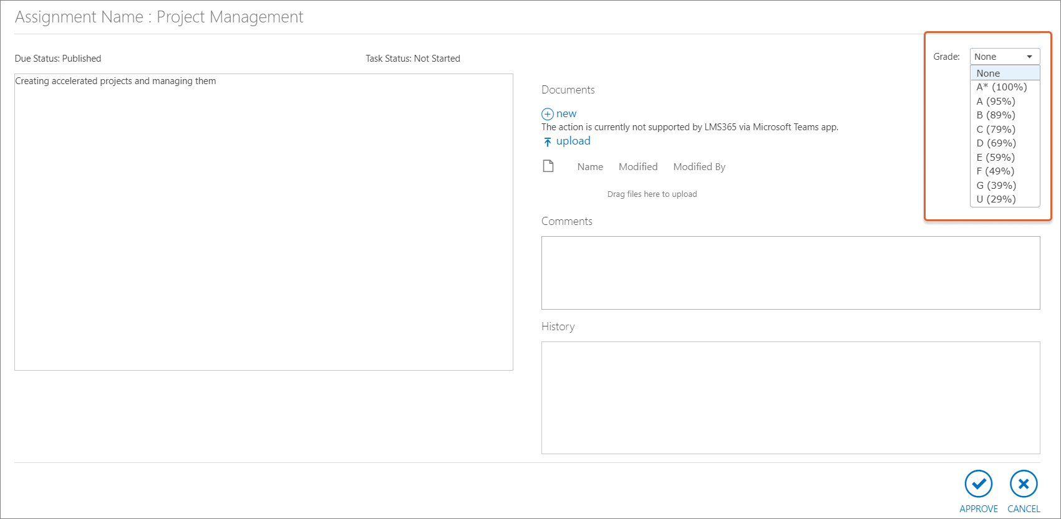1061x519 pixels.
Task: Select None in the grade list
Action: [1004, 74]
